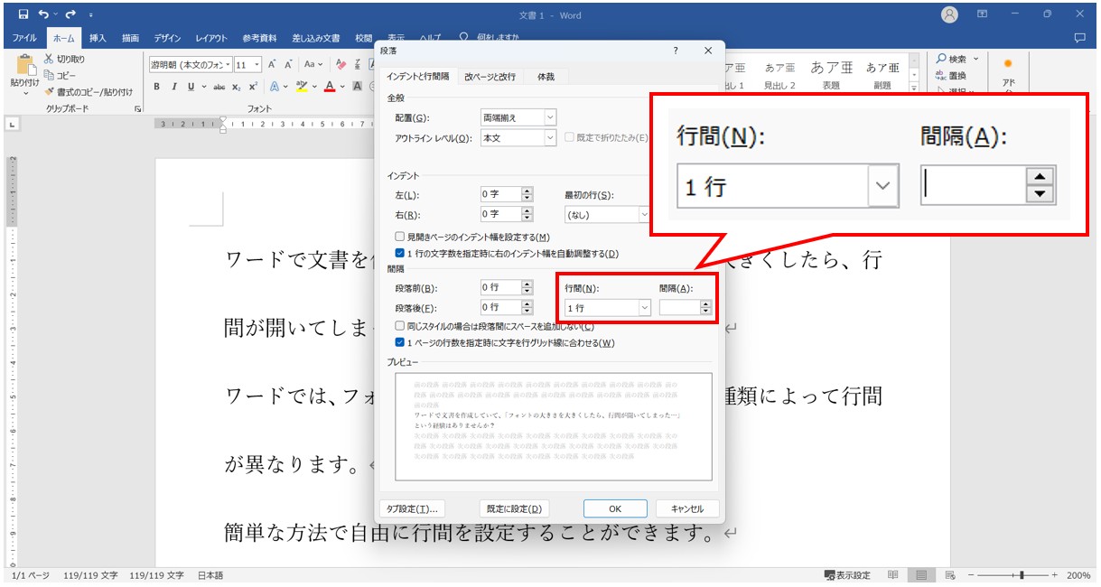Enable 見開きページのインデント幅を設定する checkbox
Viewport: 1101px width, 587px height.
(400, 237)
